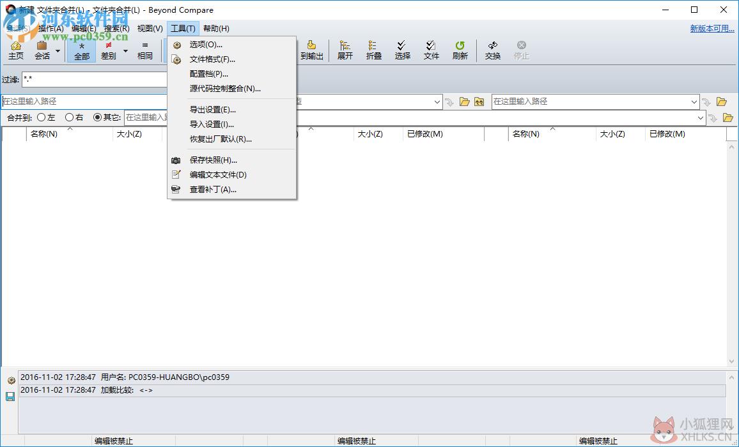The image size is (739, 447).
Task: Sort right pane by 大小(Z) column
Action: [x=621, y=133]
